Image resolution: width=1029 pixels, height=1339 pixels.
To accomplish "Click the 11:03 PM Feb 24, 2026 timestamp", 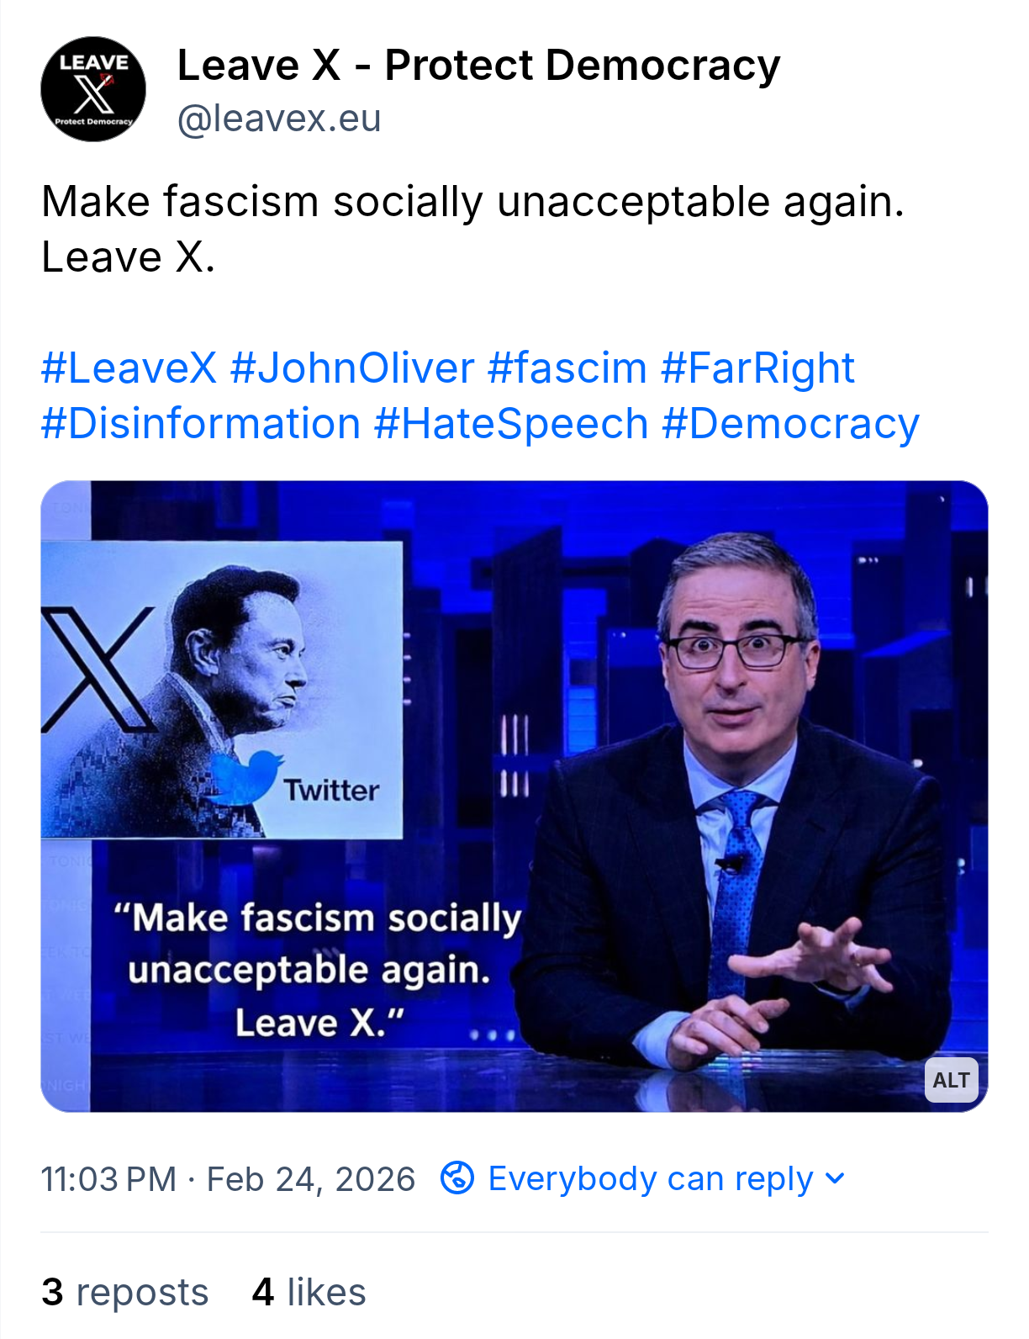I will (228, 1178).
